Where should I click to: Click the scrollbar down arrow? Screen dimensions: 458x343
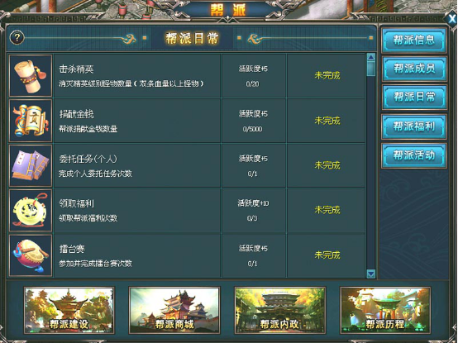point(371,274)
